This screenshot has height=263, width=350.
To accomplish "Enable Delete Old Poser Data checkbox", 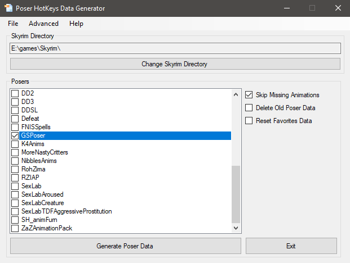I will point(249,108).
